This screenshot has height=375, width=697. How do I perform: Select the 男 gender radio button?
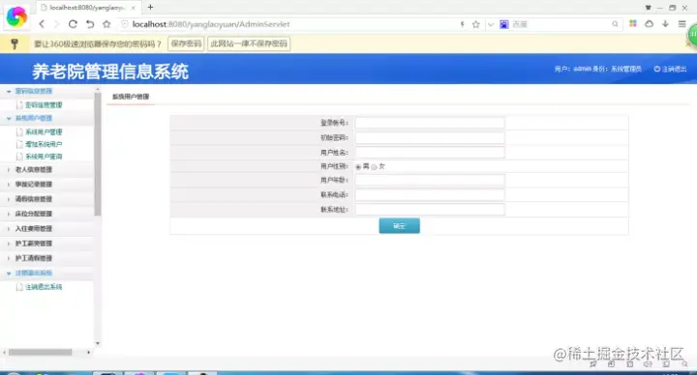(358, 167)
